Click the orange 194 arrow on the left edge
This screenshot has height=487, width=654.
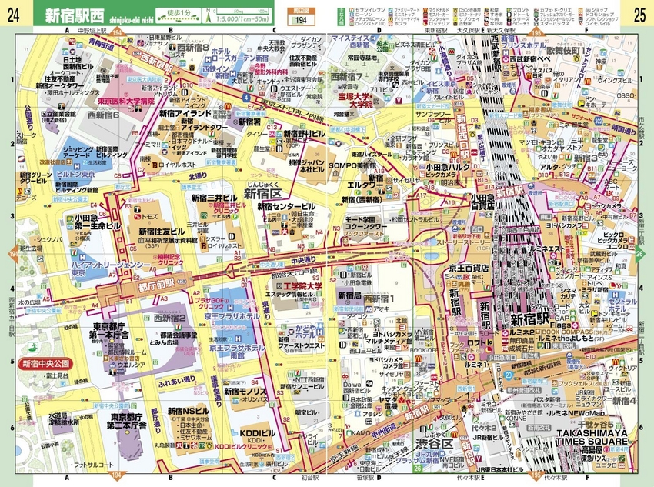pyautogui.click(x=14, y=255)
